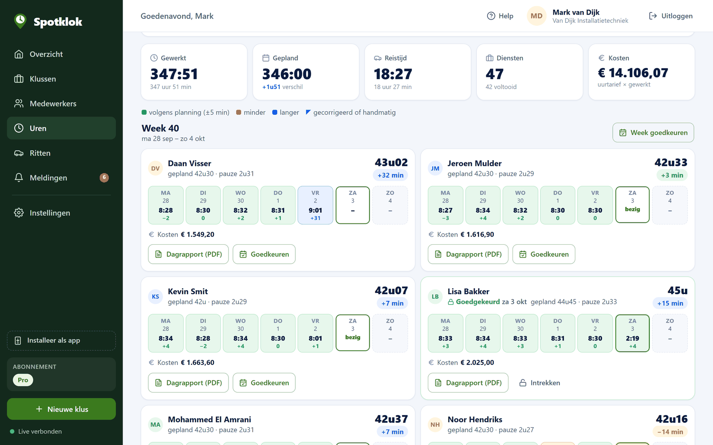Click the Gewerkt clock icon
Screen dimensions: 713x445
pos(154,58)
